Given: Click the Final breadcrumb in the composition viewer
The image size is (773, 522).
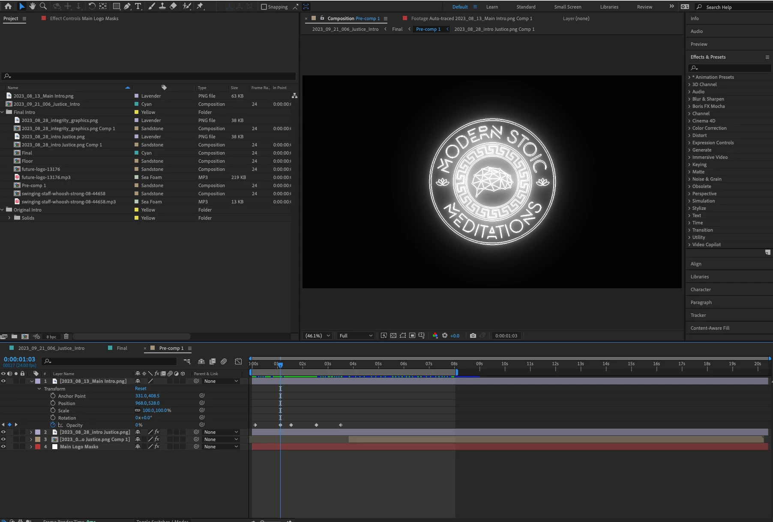Looking at the screenshot, I should (397, 29).
